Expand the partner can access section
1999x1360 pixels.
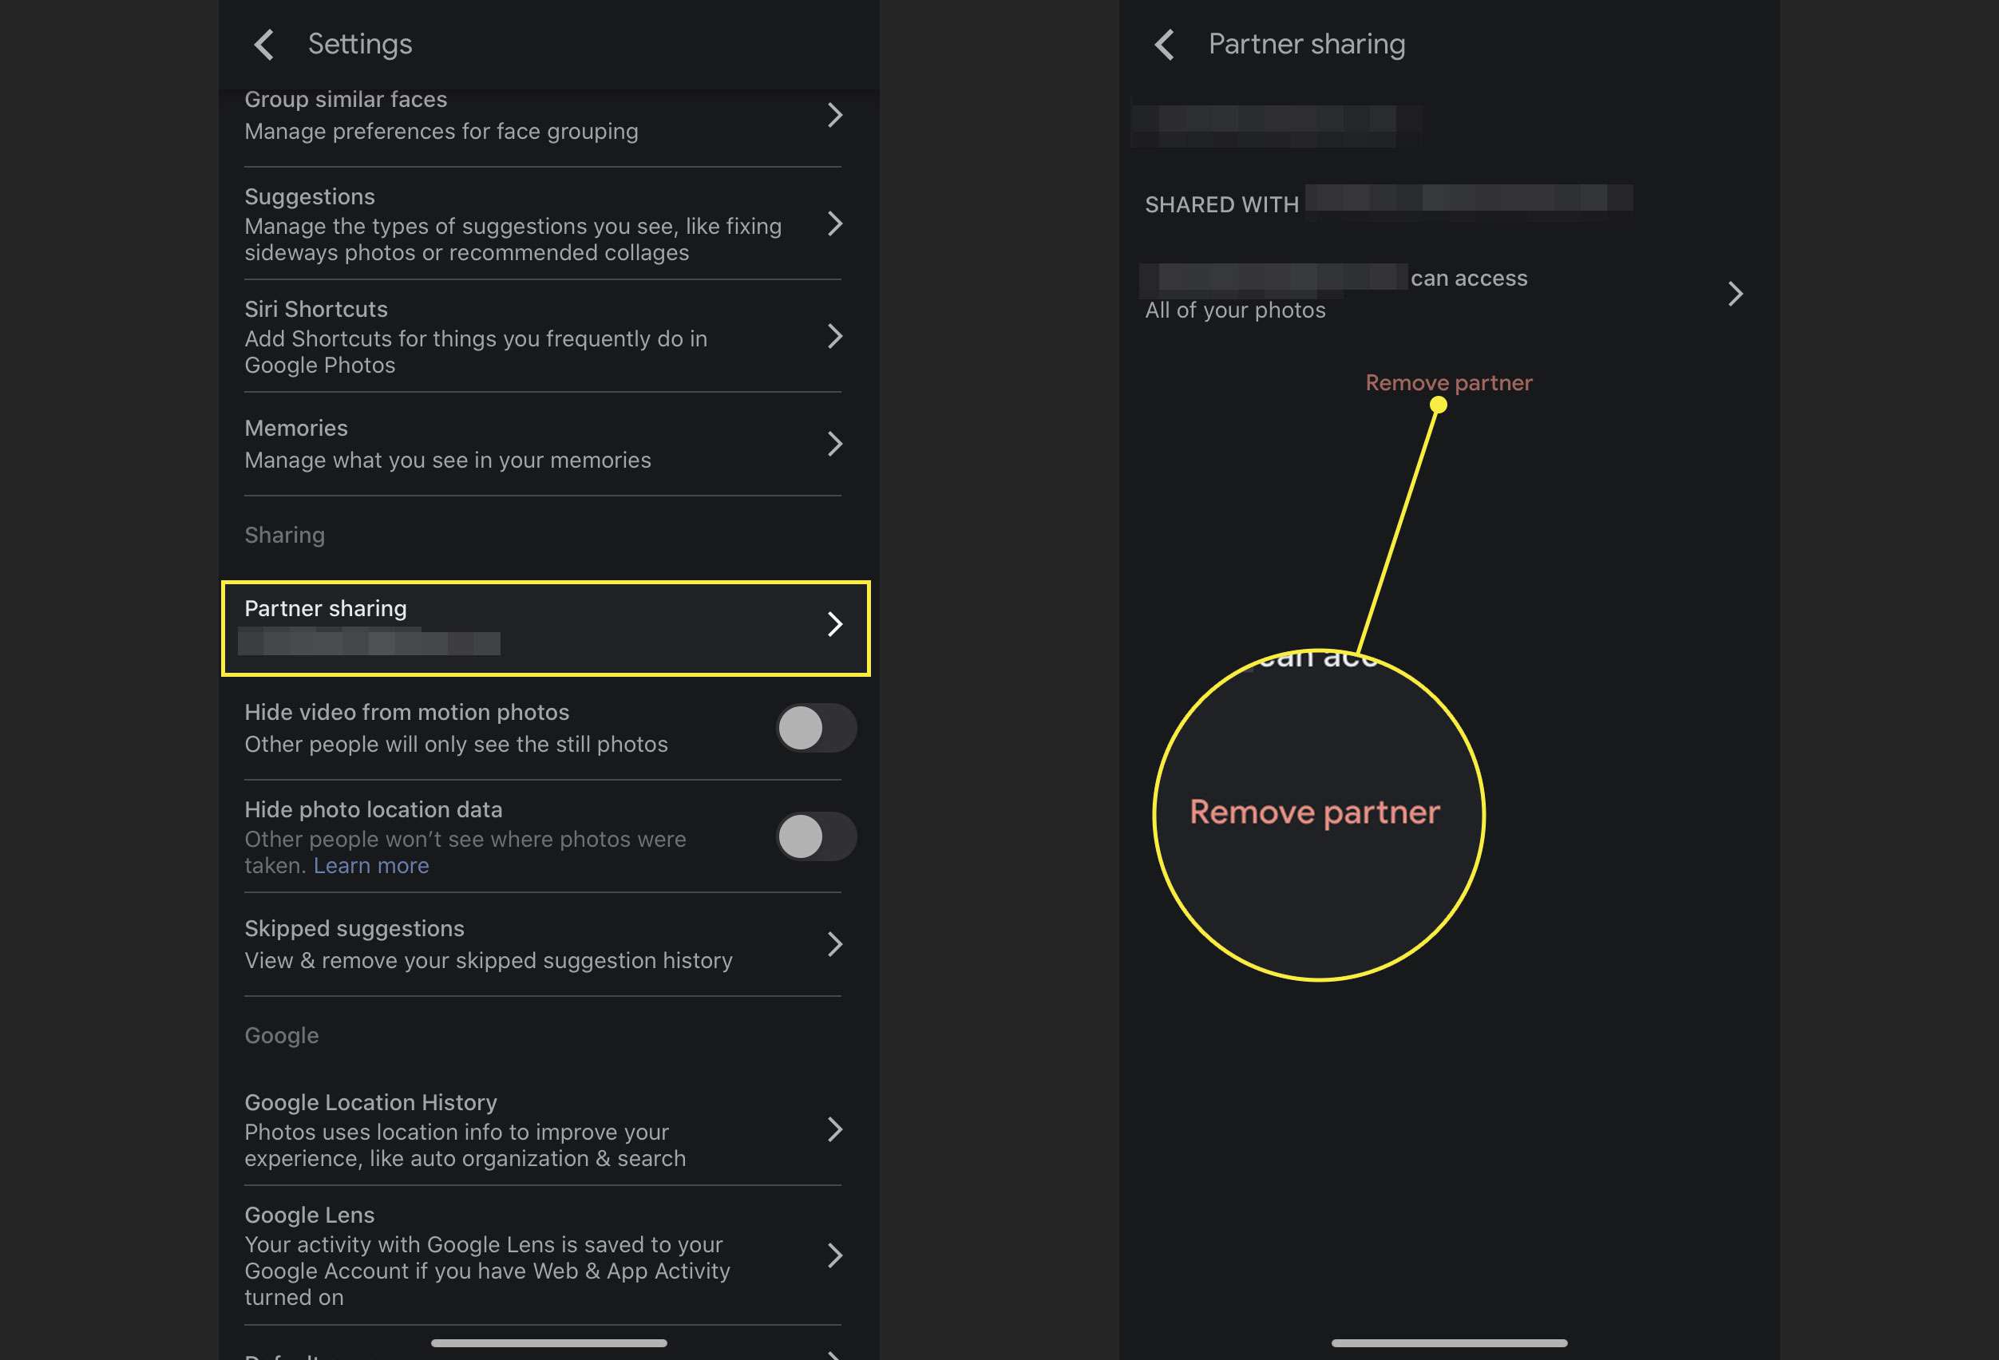pyautogui.click(x=1733, y=293)
